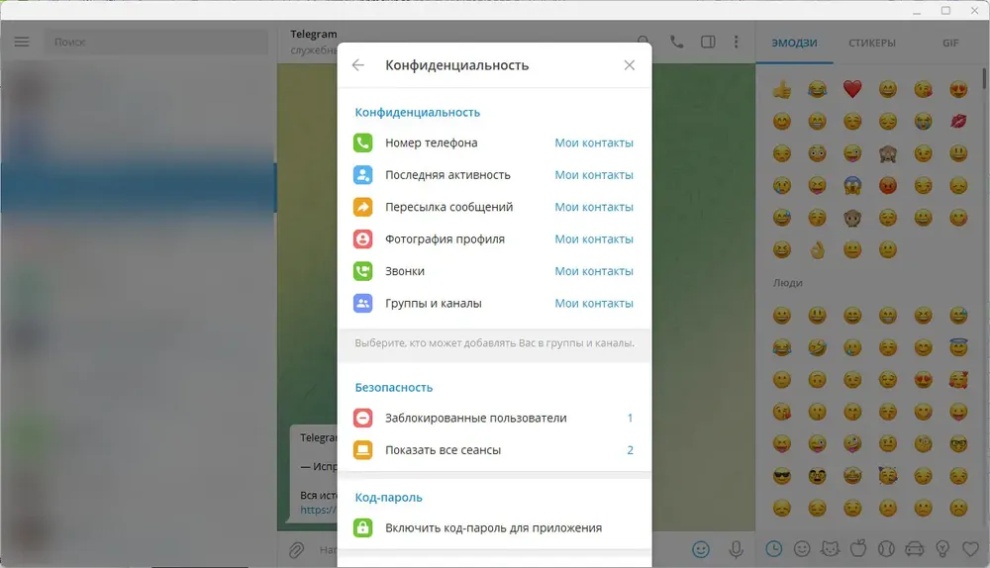Open Показать все сеансы
The height and width of the screenshot is (568, 990).
pos(494,450)
